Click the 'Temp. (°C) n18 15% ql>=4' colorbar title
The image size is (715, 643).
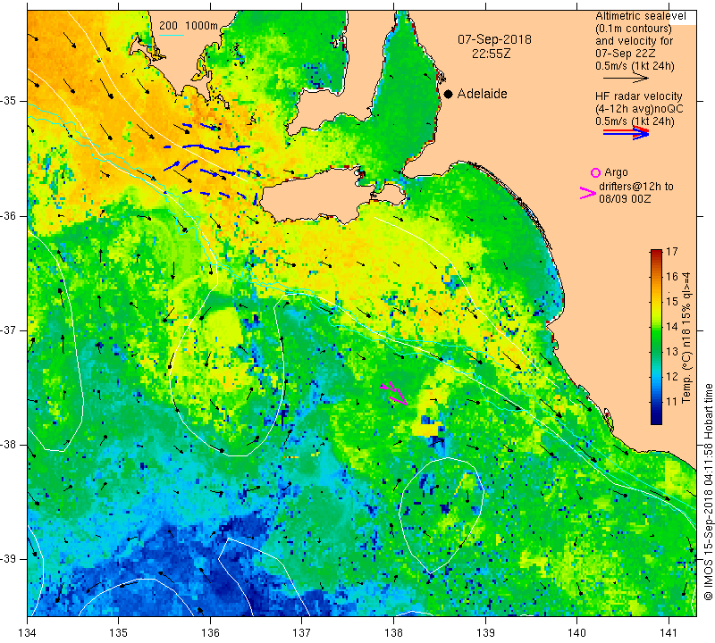click(686, 338)
